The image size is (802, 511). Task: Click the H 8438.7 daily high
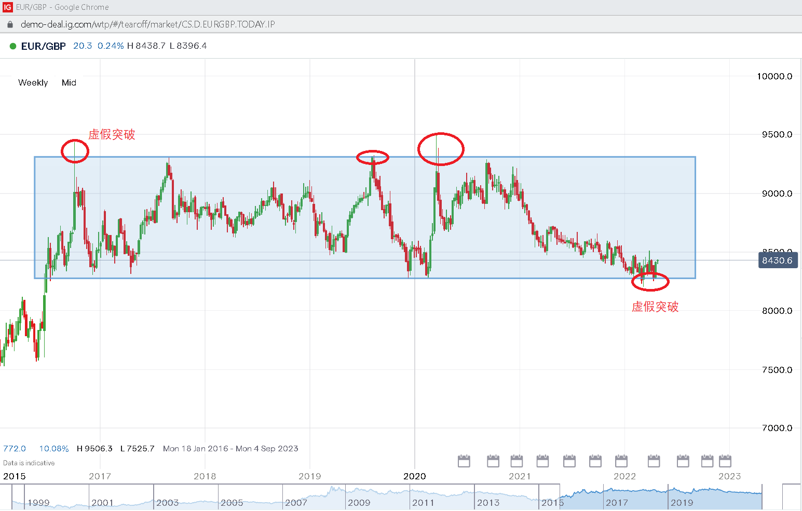(x=146, y=46)
